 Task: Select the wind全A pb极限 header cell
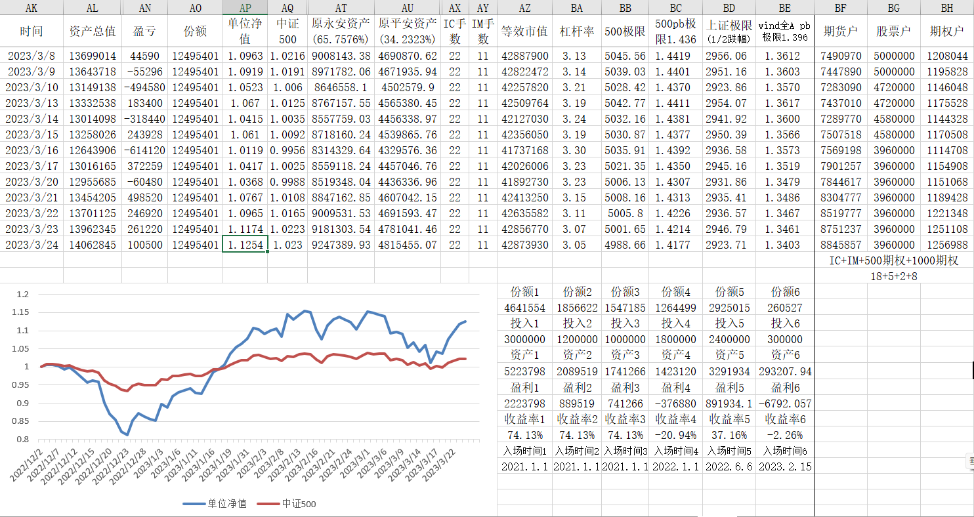[784, 31]
